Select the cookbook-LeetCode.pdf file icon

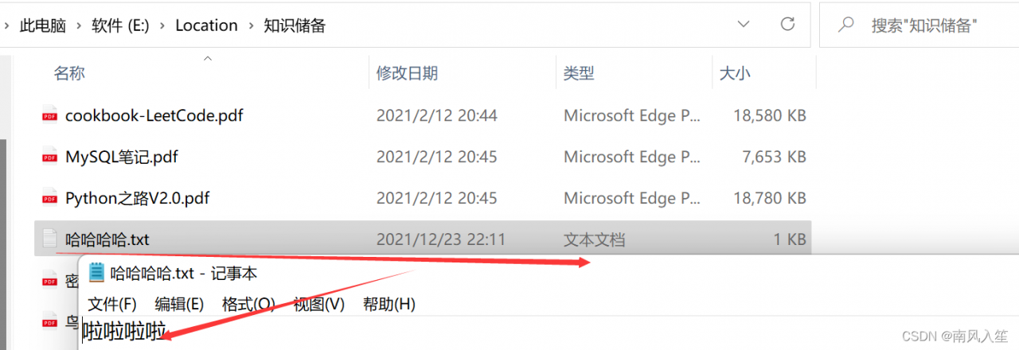click(x=50, y=116)
